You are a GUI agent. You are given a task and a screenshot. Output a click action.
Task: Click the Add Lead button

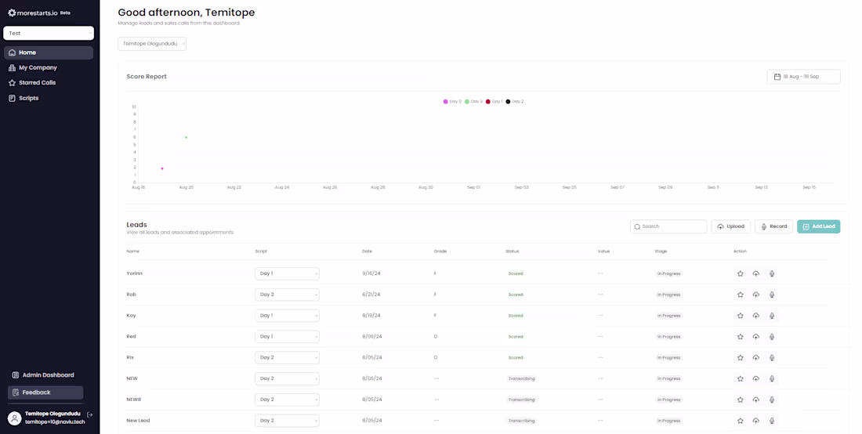(x=819, y=226)
